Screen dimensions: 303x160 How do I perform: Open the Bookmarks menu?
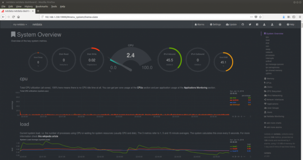pyautogui.click(x=42, y=6)
